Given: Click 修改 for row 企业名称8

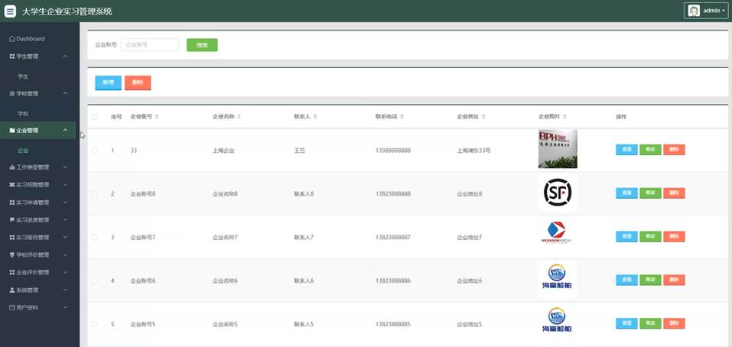Looking at the screenshot, I should [650, 193].
